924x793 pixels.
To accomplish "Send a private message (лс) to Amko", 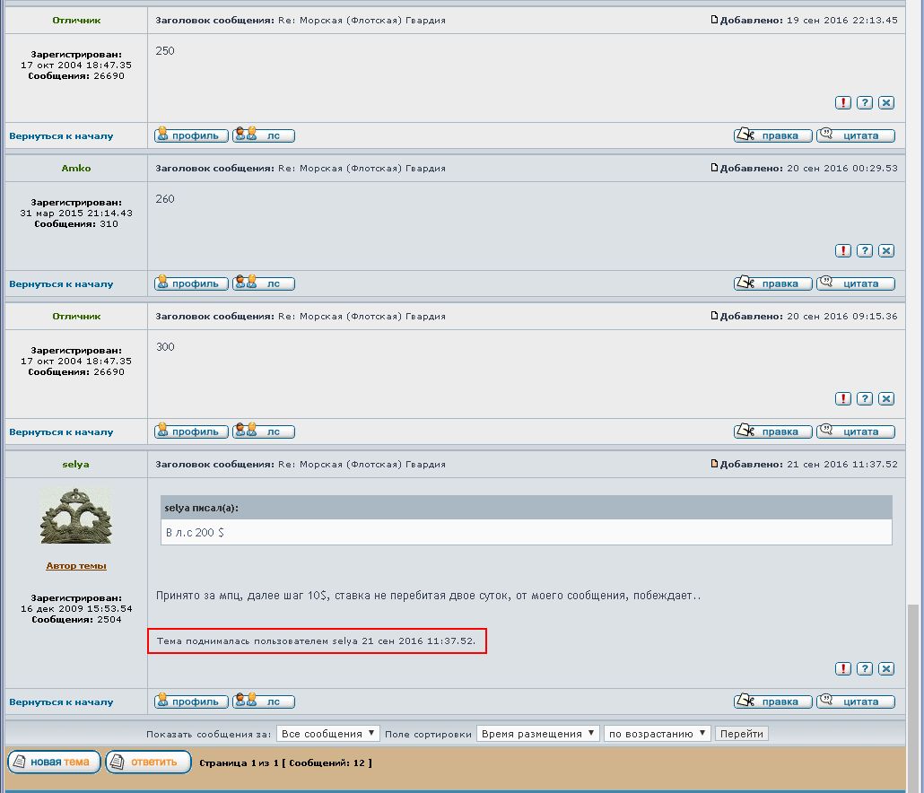I will (264, 283).
